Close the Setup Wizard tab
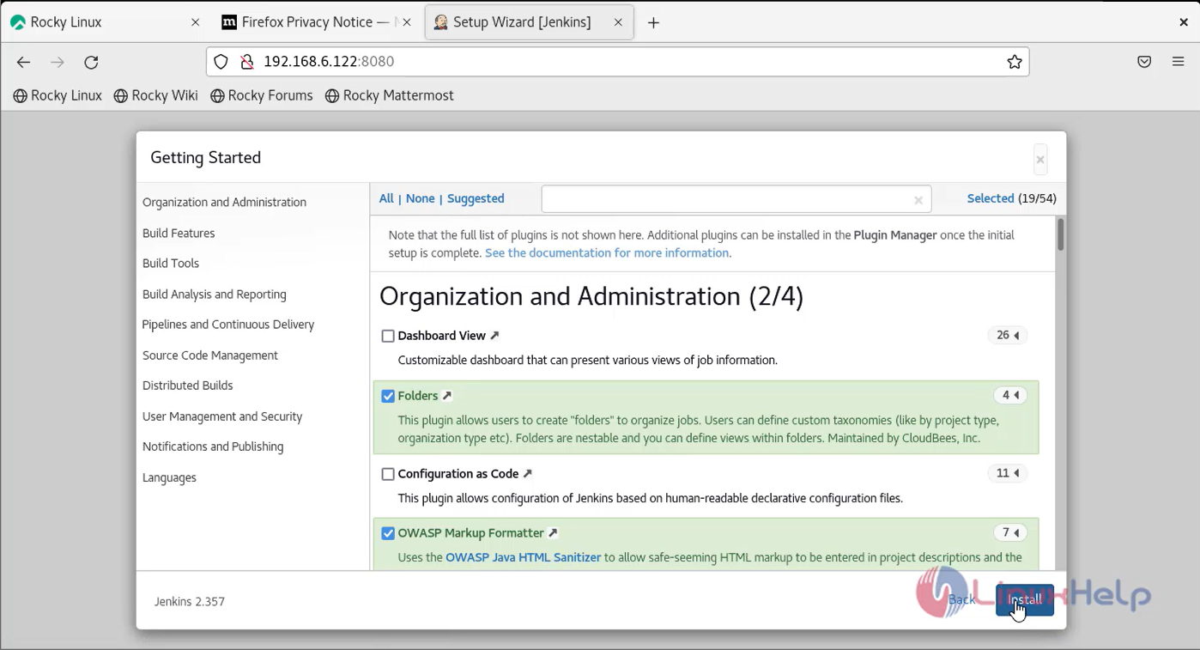 618,22
